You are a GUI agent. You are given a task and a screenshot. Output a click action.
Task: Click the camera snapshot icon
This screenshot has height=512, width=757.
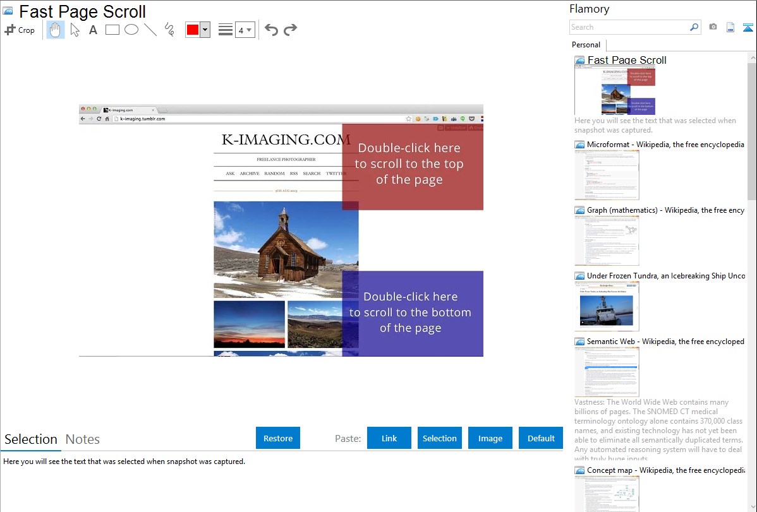pyautogui.click(x=713, y=27)
